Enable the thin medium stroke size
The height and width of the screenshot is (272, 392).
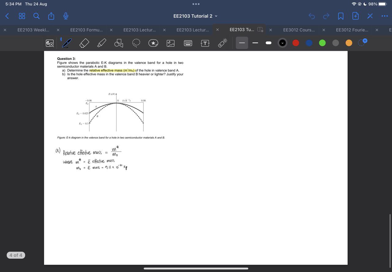click(x=255, y=43)
